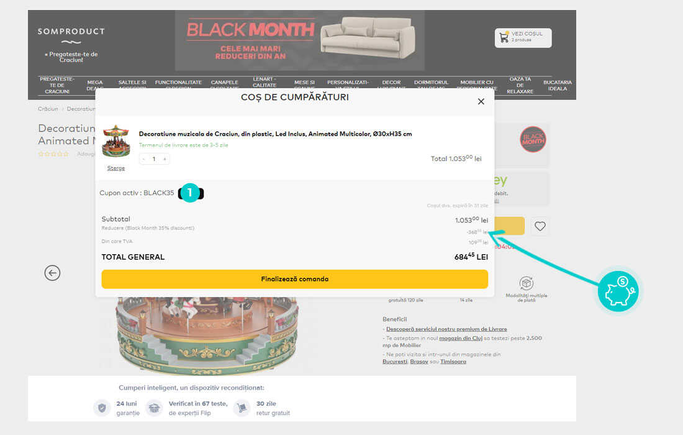
Task: Click the piggy bank savings icon
Action: [x=618, y=291]
